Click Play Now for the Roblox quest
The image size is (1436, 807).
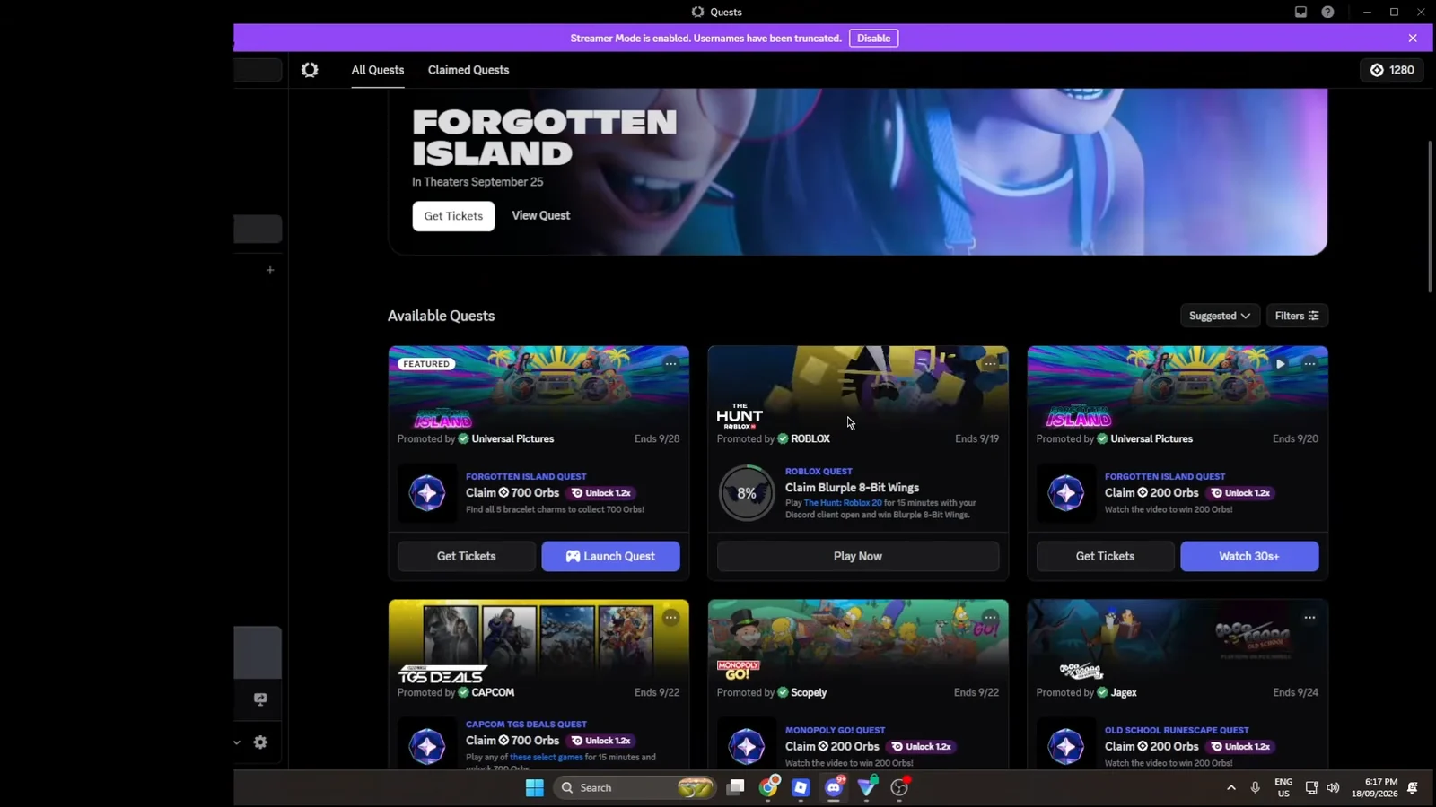click(858, 556)
